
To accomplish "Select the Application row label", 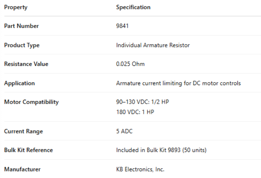I will [19, 83].
